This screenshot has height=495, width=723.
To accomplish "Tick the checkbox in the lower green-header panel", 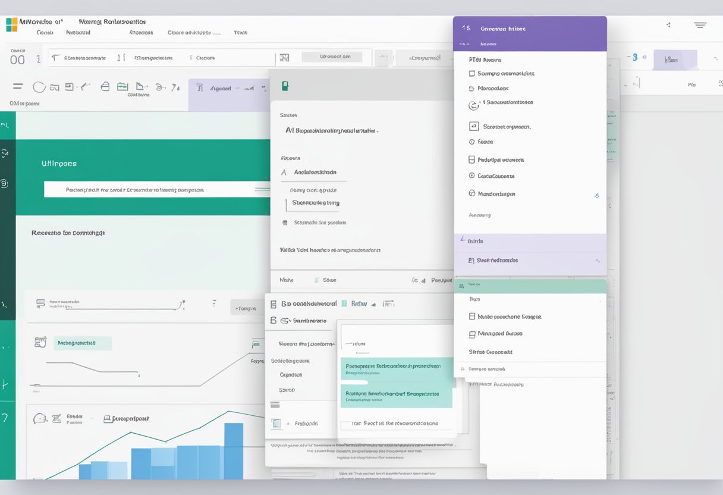I will (472, 317).
